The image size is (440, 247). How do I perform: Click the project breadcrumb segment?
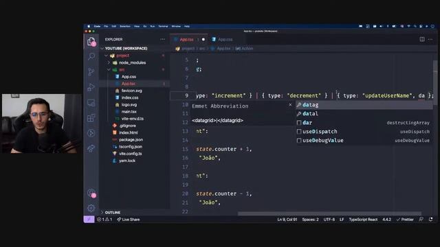188,49
